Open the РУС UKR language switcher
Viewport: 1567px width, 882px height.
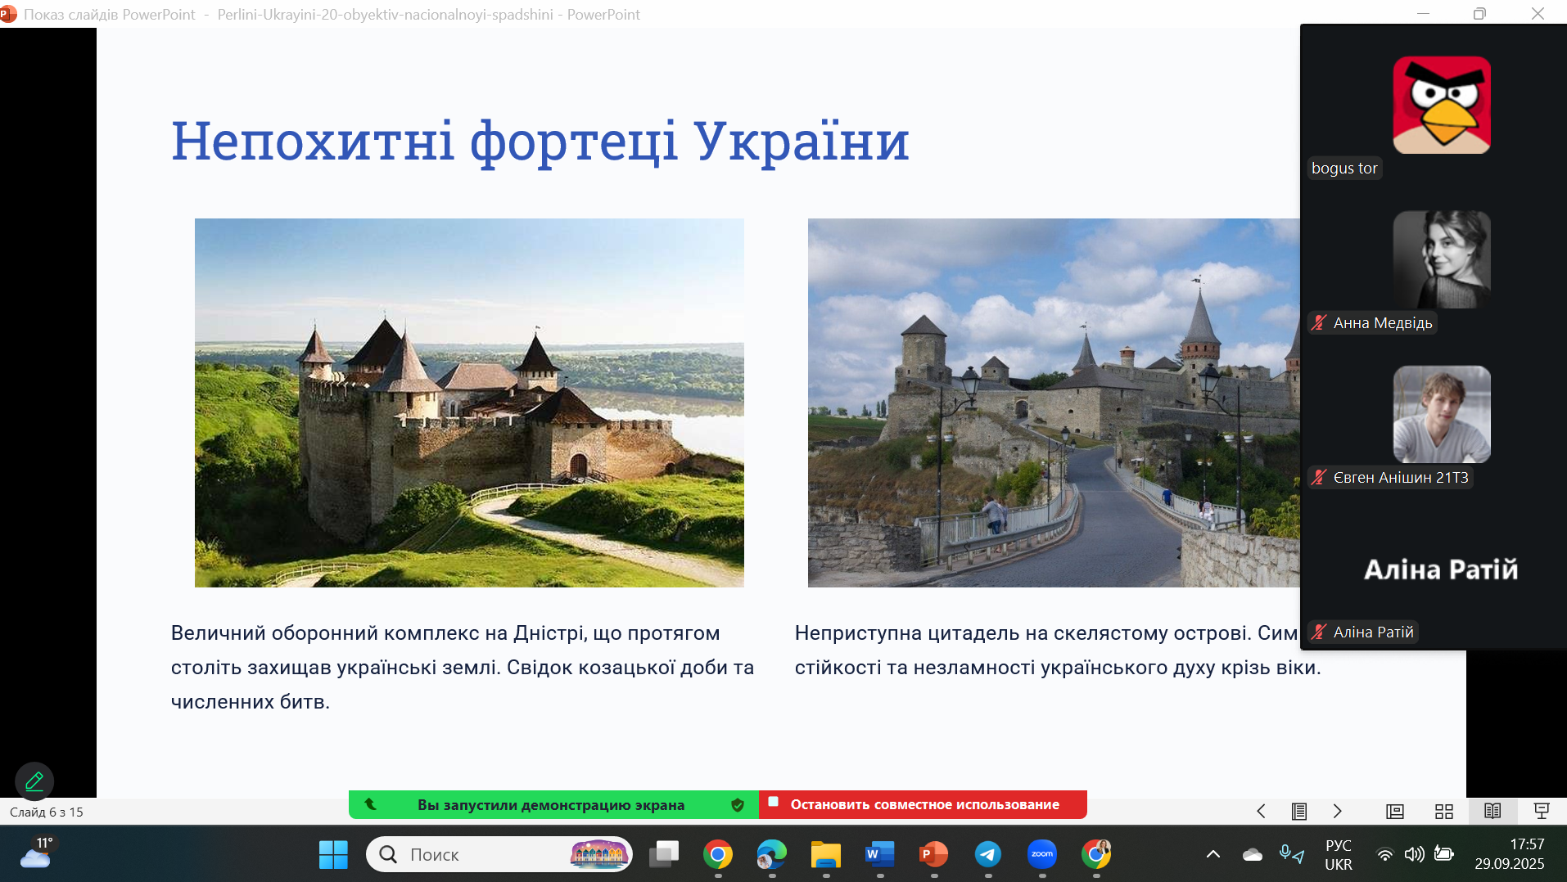point(1338,854)
